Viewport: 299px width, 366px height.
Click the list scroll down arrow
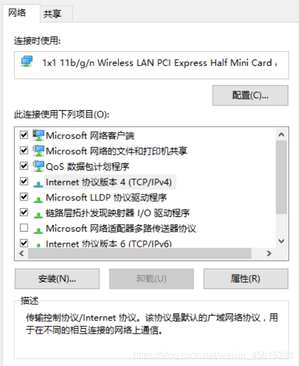point(281,241)
